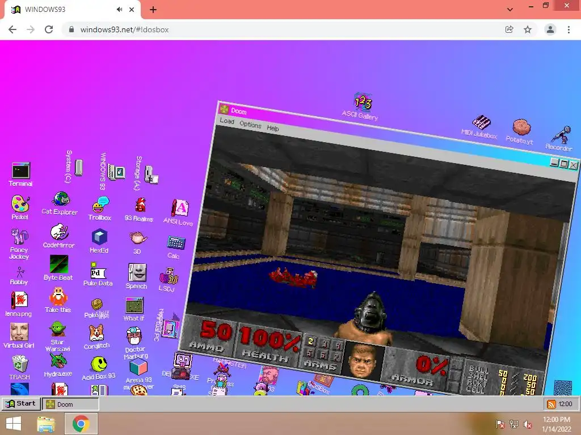The height and width of the screenshot is (435, 581).
Task: Open the System (C:) drive icon
Action: 74,167
